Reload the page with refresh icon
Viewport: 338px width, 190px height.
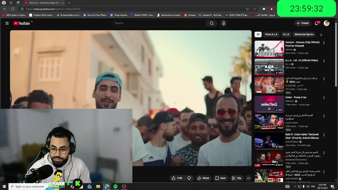tap(12, 9)
